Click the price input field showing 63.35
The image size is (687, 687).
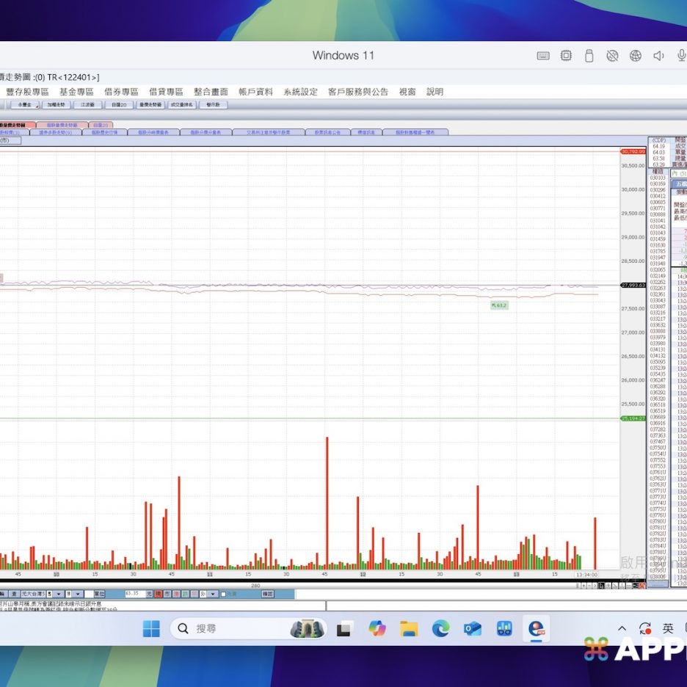[x=134, y=594]
